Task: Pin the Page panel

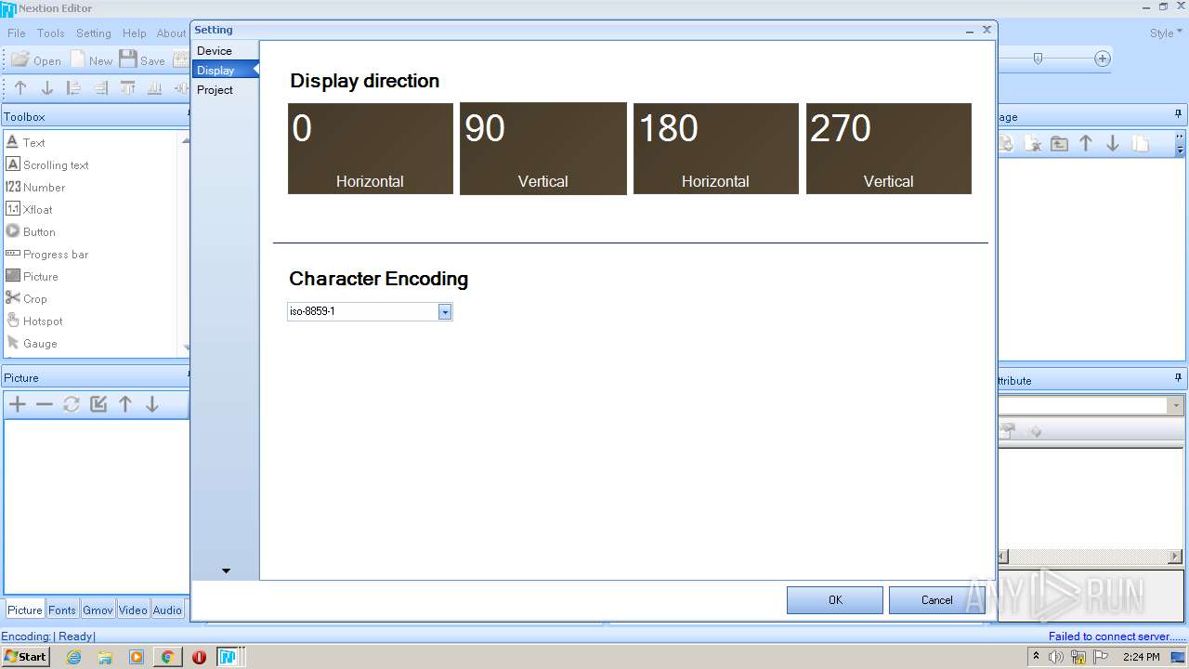Action: point(1178,115)
